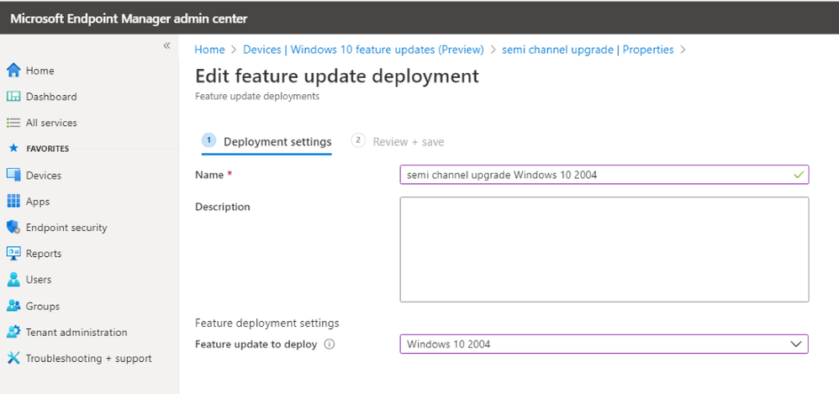Viewport: 839px width, 394px height.
Task: Open semi channel upgrade Properties breadcrumb
Action: (587, 50)
